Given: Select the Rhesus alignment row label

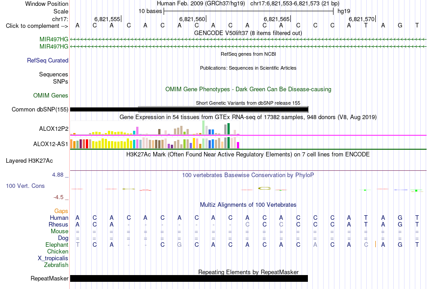Looking at the screenshot, I should [x=58, y=224].
